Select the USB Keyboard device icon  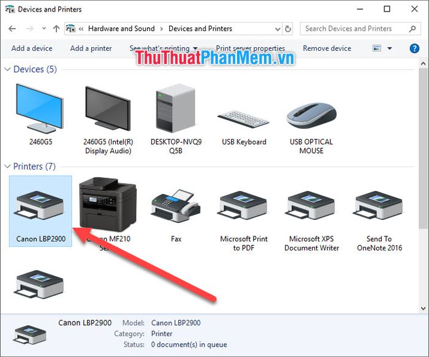[243, 119]
